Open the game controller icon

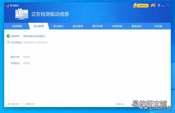tap(153, 5)
